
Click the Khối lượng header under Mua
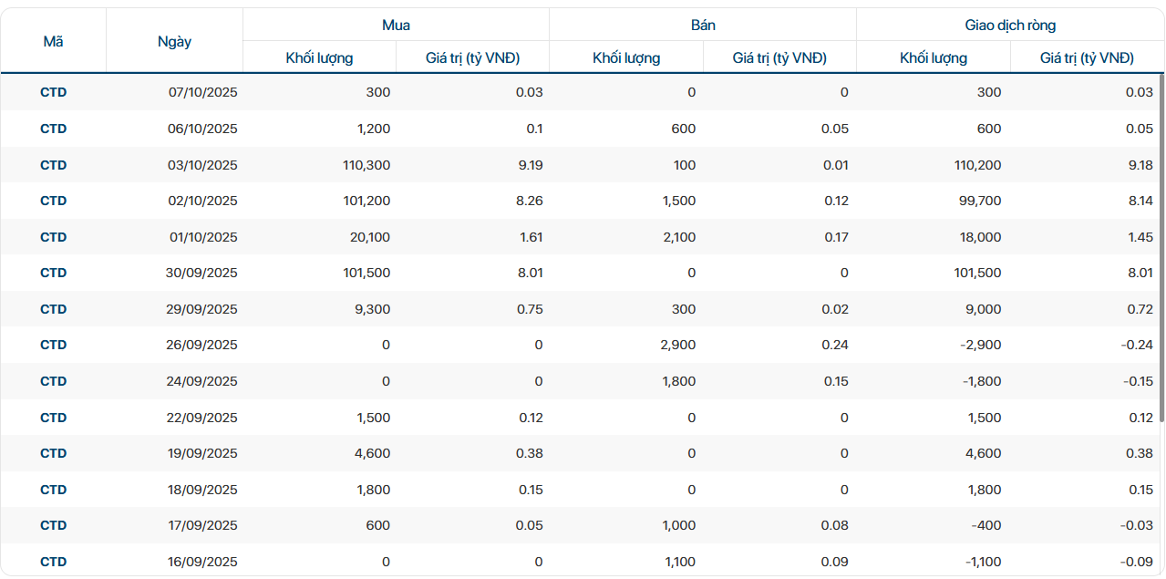[x=319, y=57]
